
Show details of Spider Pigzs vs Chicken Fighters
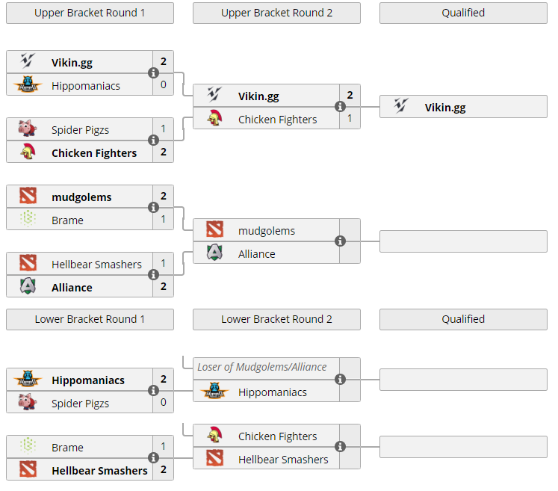pos(154,140)
